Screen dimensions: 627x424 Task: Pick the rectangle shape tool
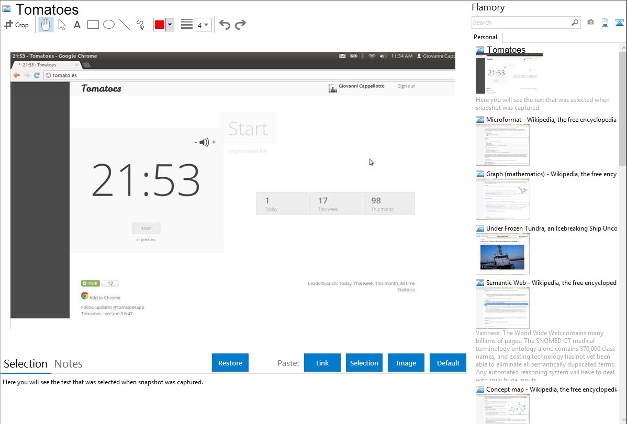(93, 25)
